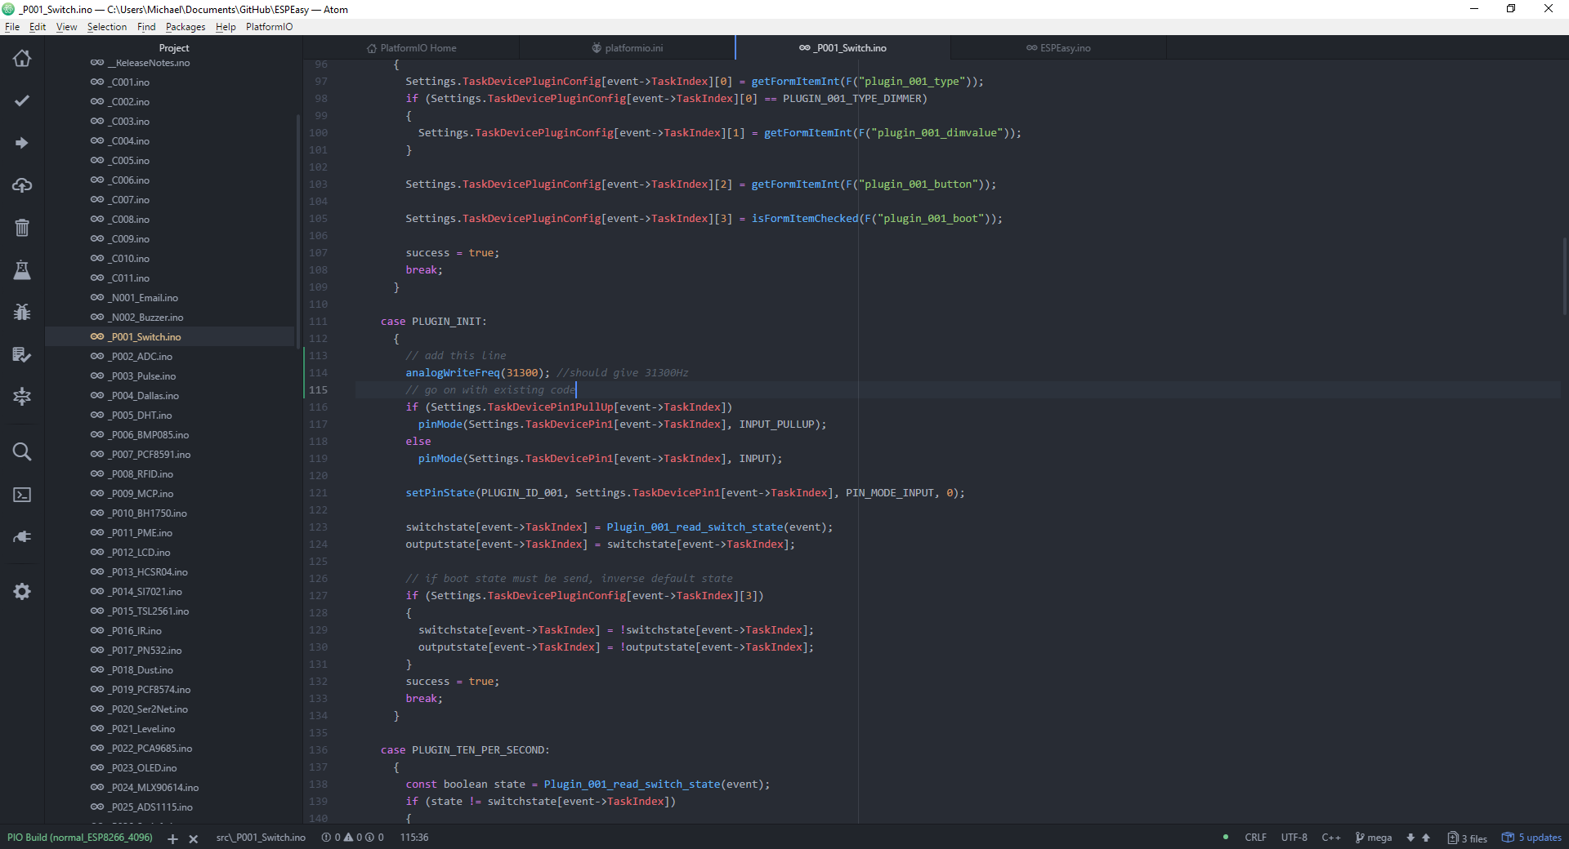Open PlatformIO Home from the toolbar

(22, 58)
